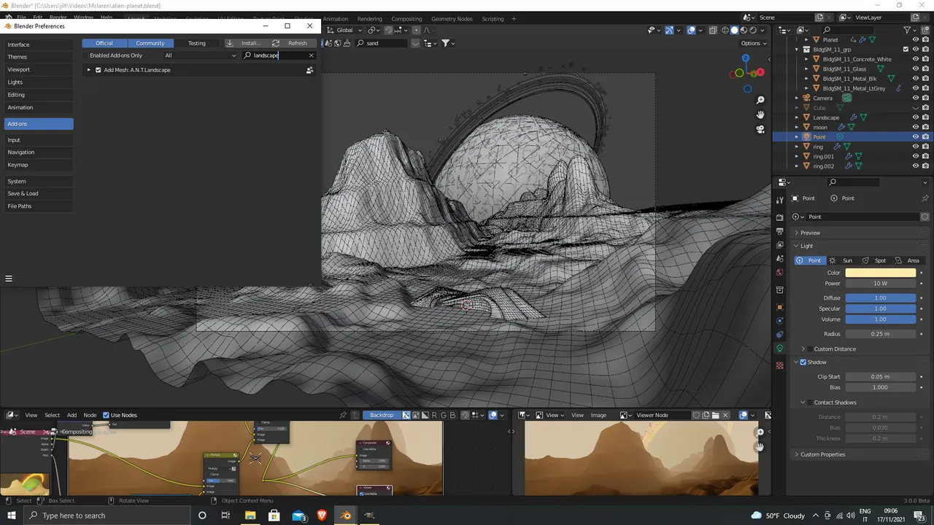This screenshot has height=525, width=934.
Task: Open File Explorer from taskbar
Action: click(250, 516)
